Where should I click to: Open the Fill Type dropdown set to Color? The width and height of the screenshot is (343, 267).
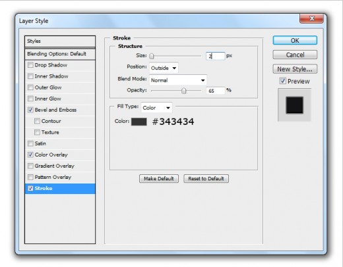point(156,108)
